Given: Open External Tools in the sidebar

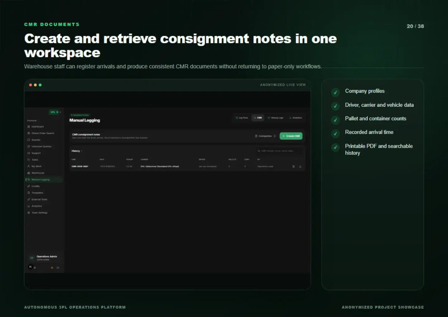Looking at the screenshot, I should [37, 199].
